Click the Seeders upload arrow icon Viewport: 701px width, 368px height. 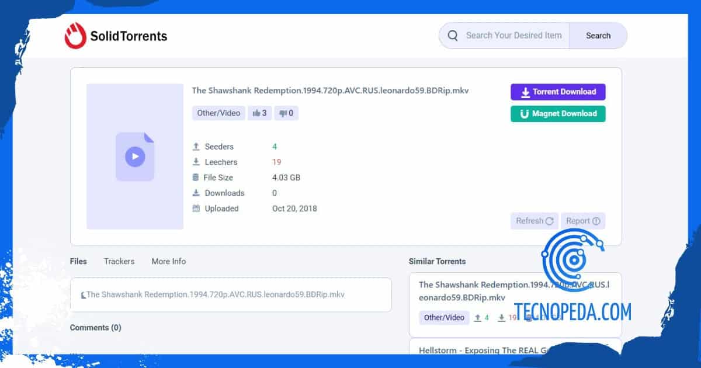tap(196, 147)
